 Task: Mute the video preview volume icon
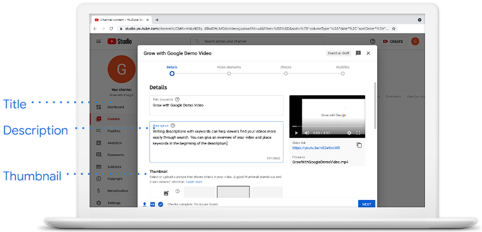pos(306,133)
